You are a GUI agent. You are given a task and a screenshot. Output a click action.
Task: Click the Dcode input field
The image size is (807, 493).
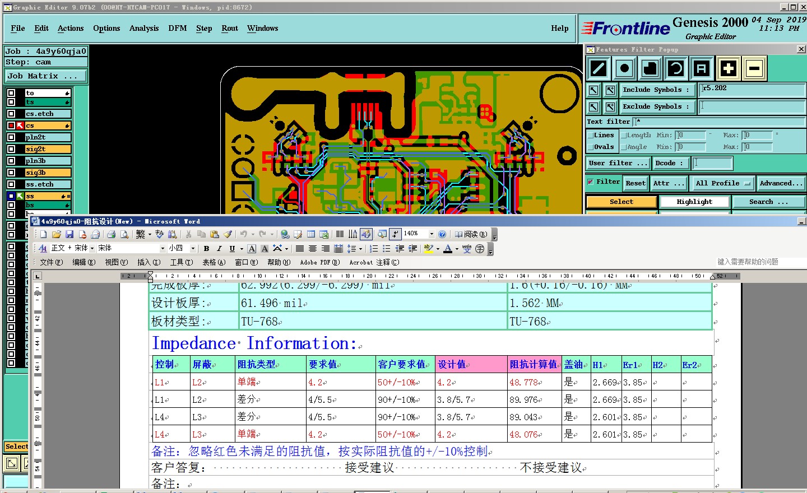[x=712, y=163]
